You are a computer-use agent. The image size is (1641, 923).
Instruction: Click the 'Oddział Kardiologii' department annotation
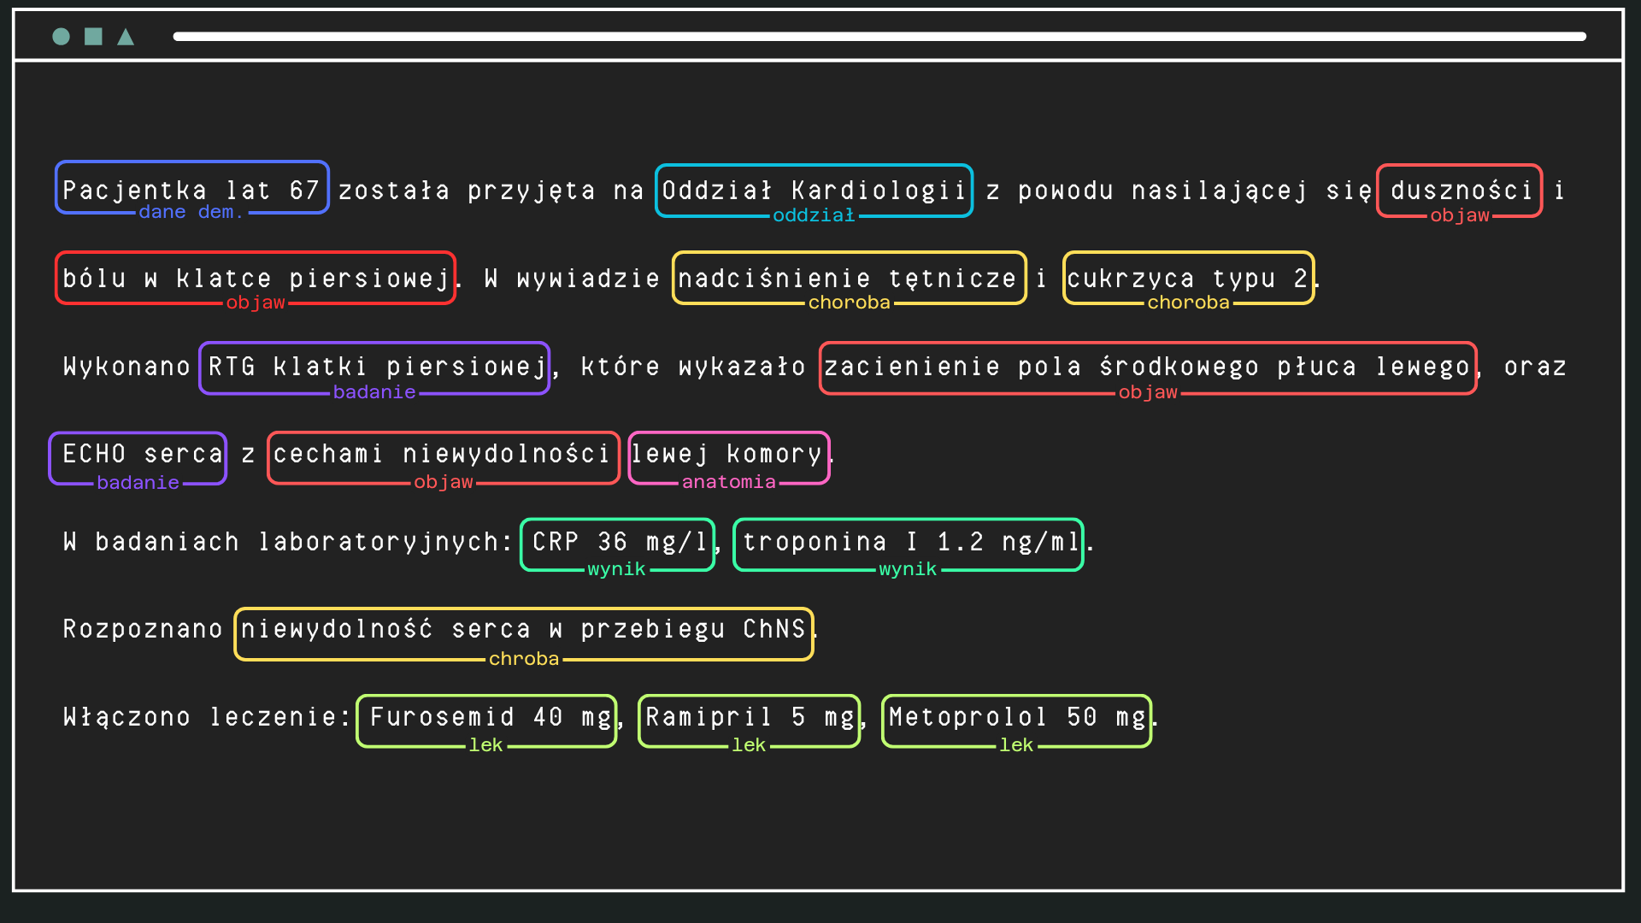pyautogui.click(x=814, y=190)
